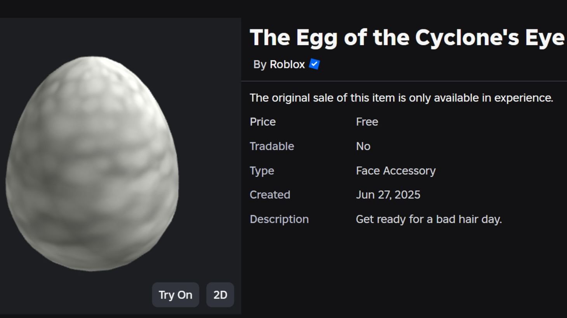Switch to the 2D view
The width and height of the screenshot is (567, 318).
tap(220, 295)
